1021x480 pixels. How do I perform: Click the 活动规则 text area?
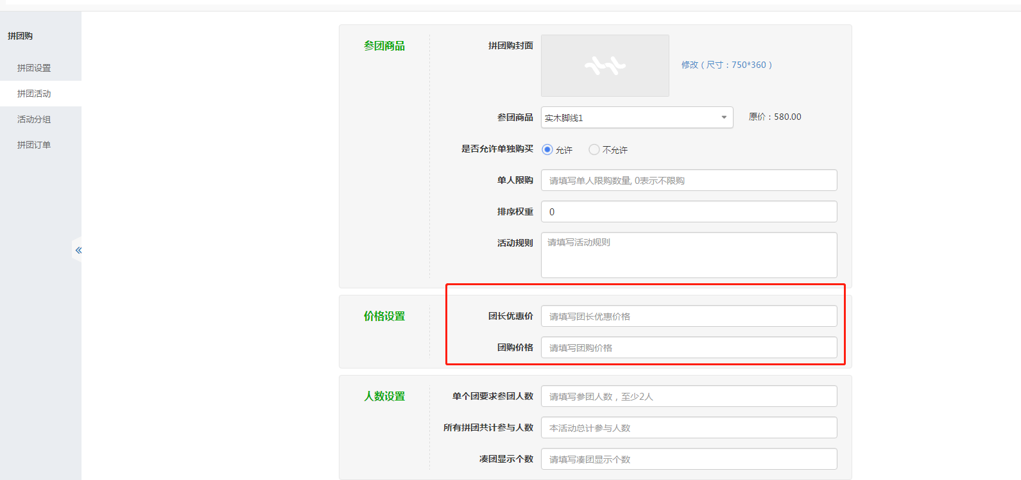(x=689, y=255)
